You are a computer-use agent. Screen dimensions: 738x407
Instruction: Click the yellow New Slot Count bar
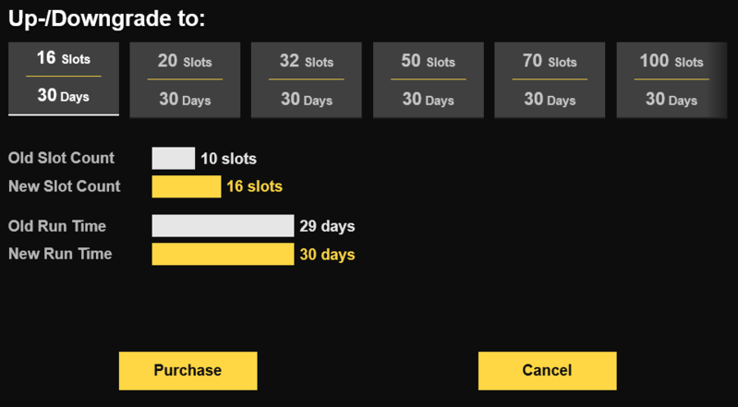[187, 186]
